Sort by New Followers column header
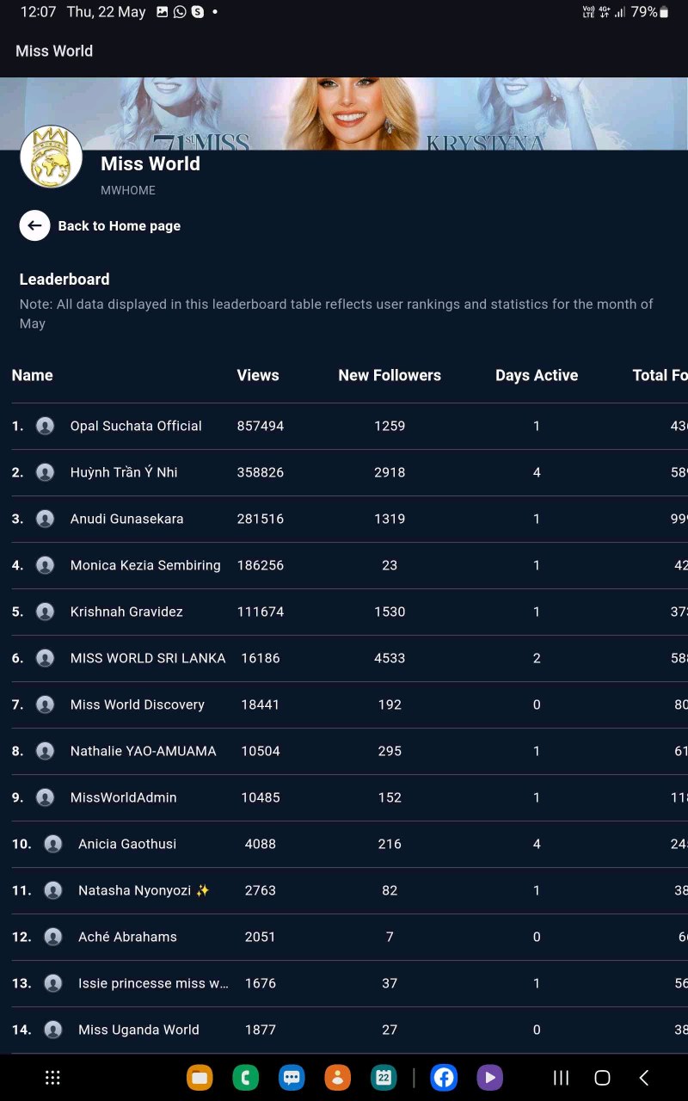Image resolution: width=688 pixels, height=1101 pixels. pos(390,375)
